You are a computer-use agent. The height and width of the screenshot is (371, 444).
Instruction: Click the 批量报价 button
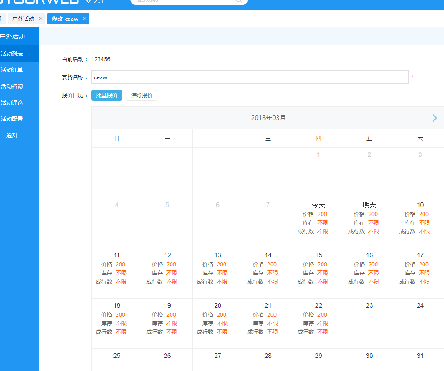(x=106, y=95)
